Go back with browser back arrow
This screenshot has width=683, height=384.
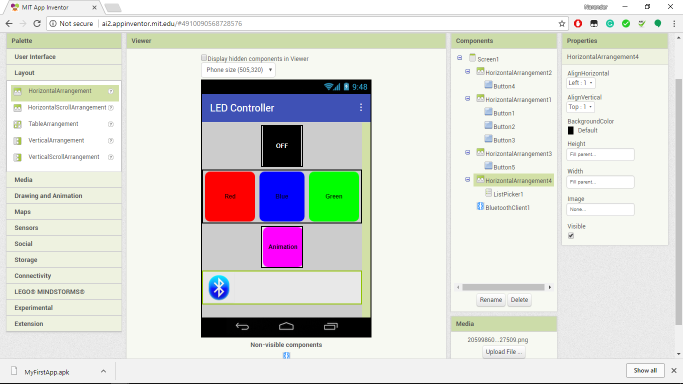click(x=9, y=23)
